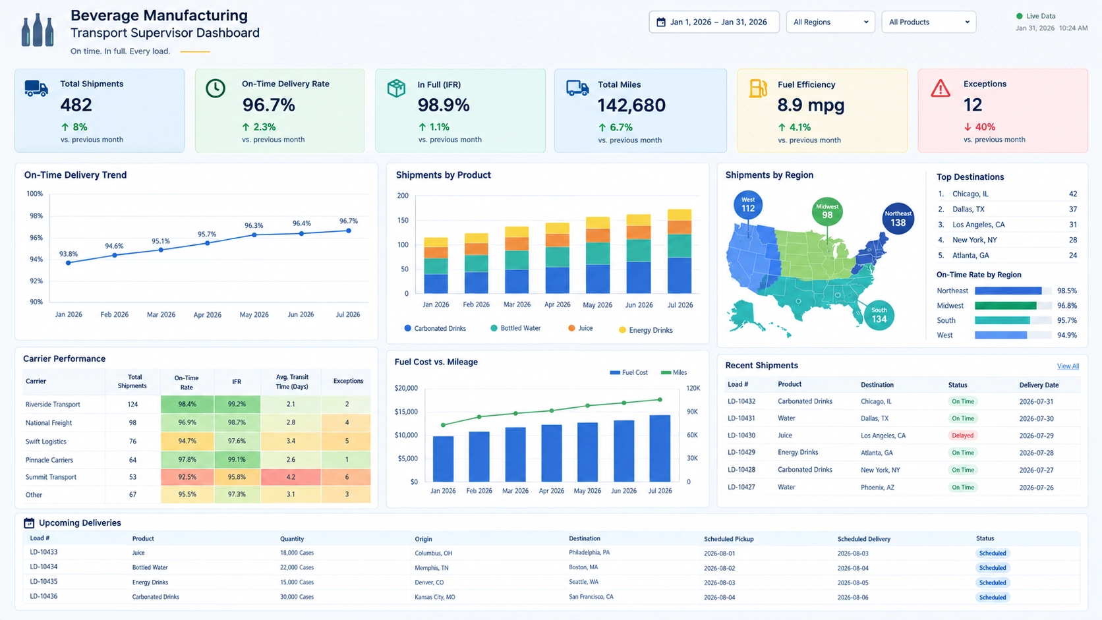Select the Summit Transport carrier row

(x=196, y=477)
